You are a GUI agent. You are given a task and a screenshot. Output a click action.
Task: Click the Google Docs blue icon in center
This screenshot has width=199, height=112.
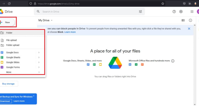[88, 64]
